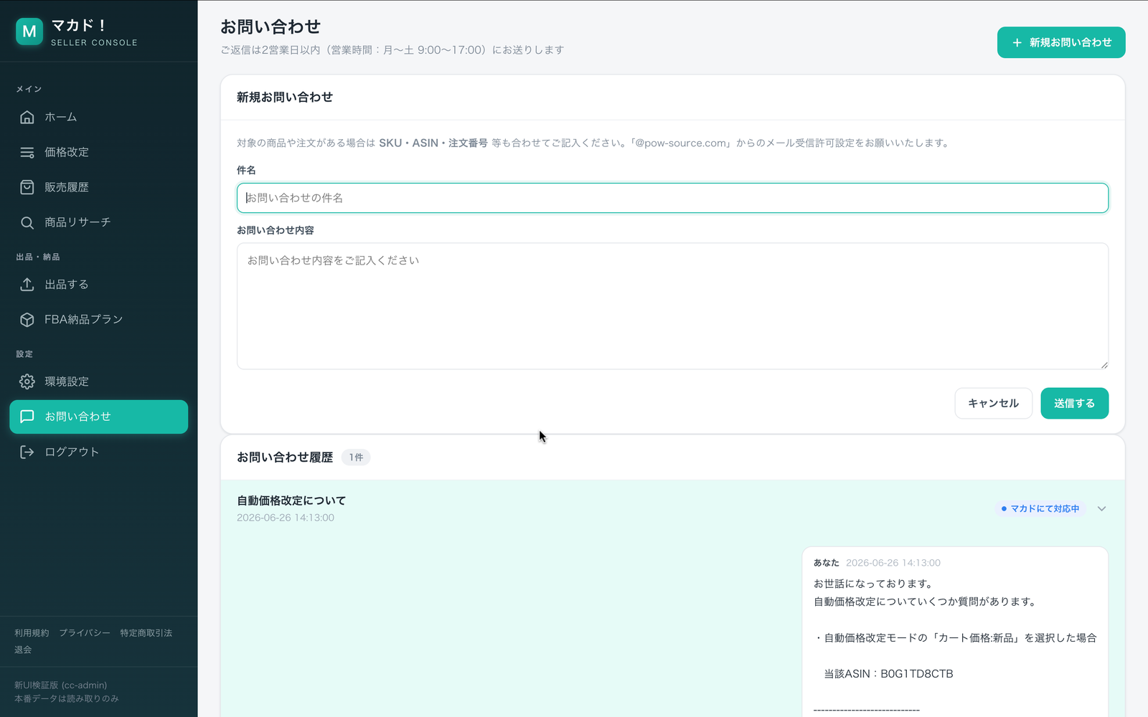Click the SELLER CONSOLE subtitle text
The height and width of the screenshot is (717, 1148).
tap(94, 43)
